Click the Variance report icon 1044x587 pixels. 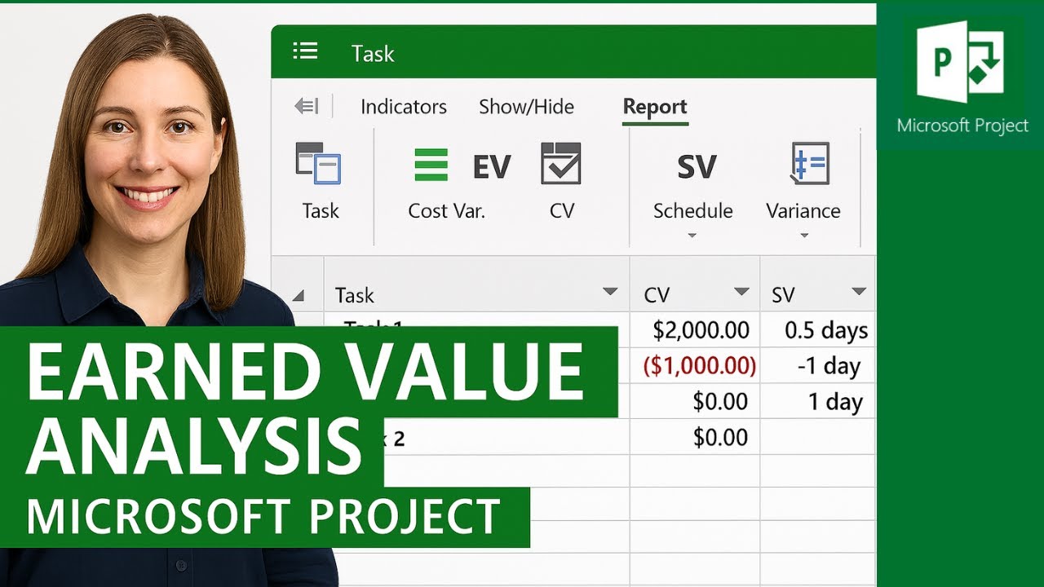809,163
